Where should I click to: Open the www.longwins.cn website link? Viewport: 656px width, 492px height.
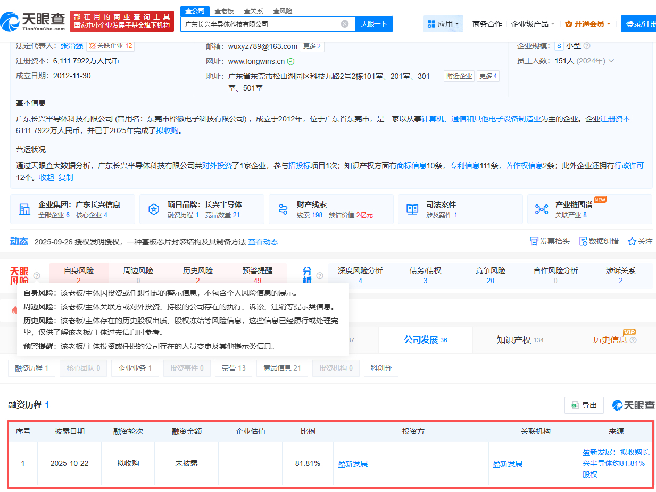click(256, 61)
